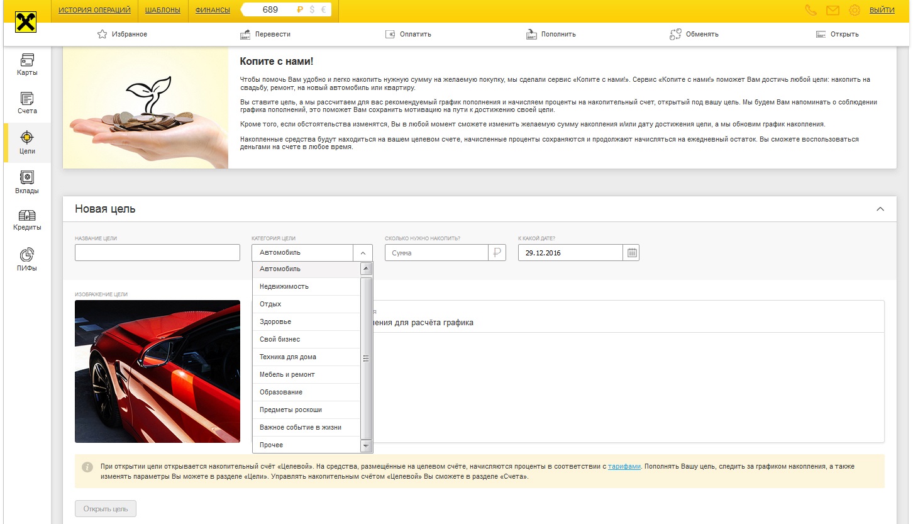913x524 pixels.
Task: Click the ruble sign beside Сумма field
Action: click(x=497, y=253)
